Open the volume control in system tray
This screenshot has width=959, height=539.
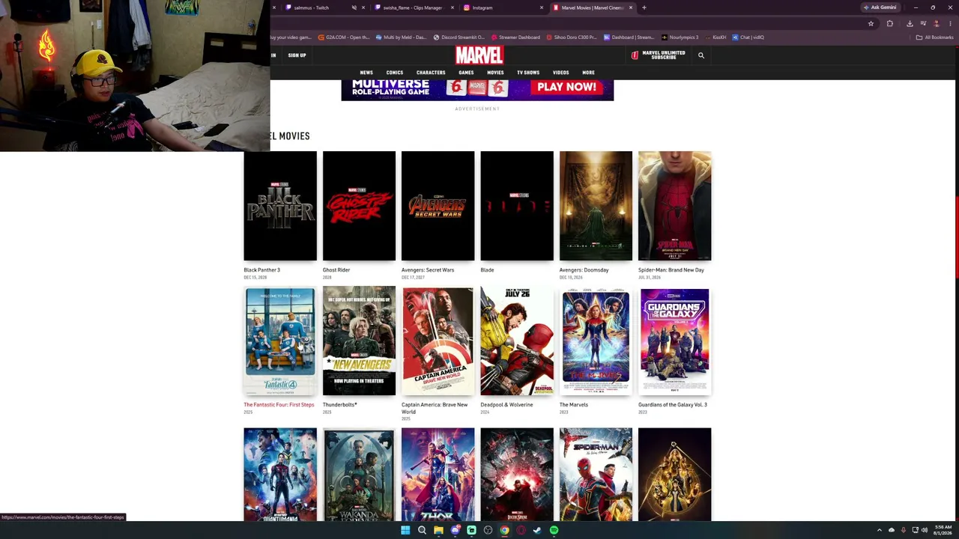point(925,530)
